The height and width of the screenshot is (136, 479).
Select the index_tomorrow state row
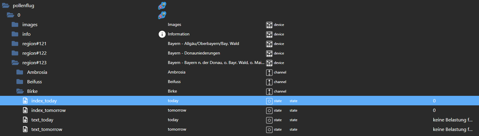[x=48, y=110]
